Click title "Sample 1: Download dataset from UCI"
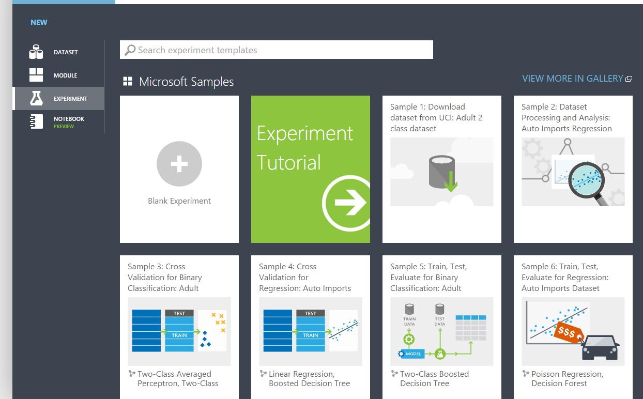The width and height of the screenshot is (643, 399). (436, 118)
